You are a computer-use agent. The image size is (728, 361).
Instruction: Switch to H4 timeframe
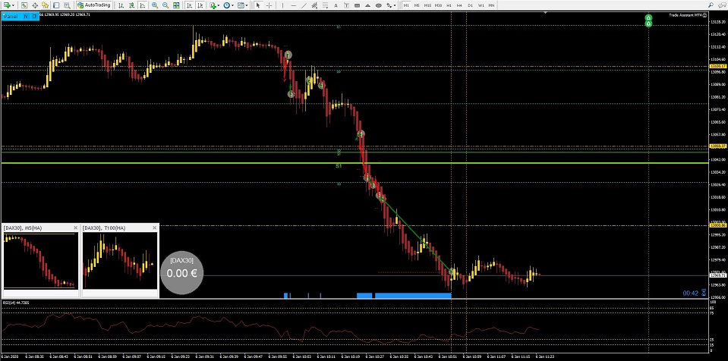point(459,5)
